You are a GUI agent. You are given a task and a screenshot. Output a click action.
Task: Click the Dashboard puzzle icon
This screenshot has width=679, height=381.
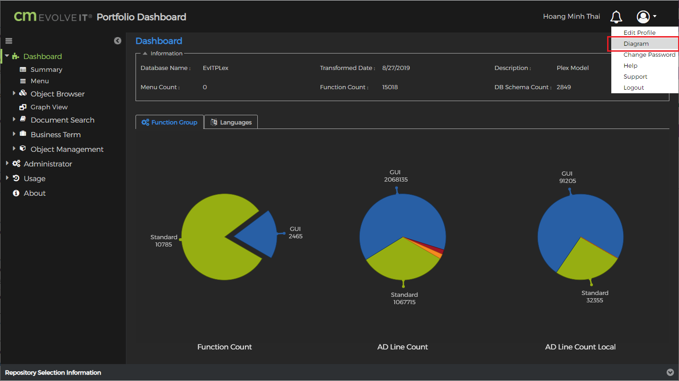tap(16, 56)
